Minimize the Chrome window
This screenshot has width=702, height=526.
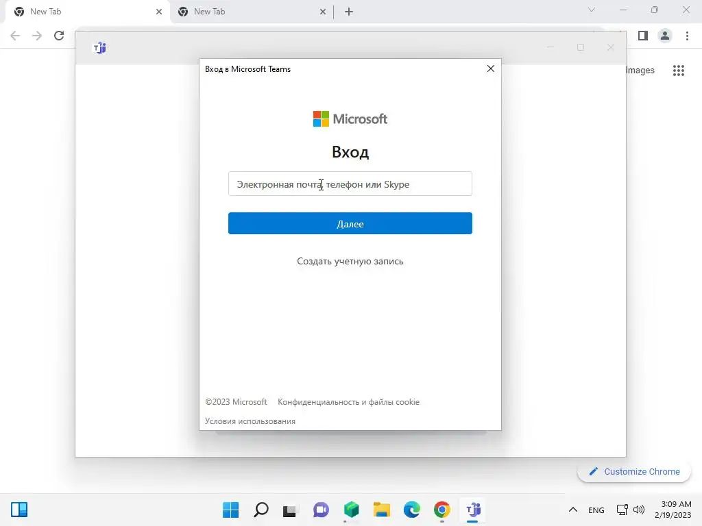pyautogui.click(x=623, y=10)
